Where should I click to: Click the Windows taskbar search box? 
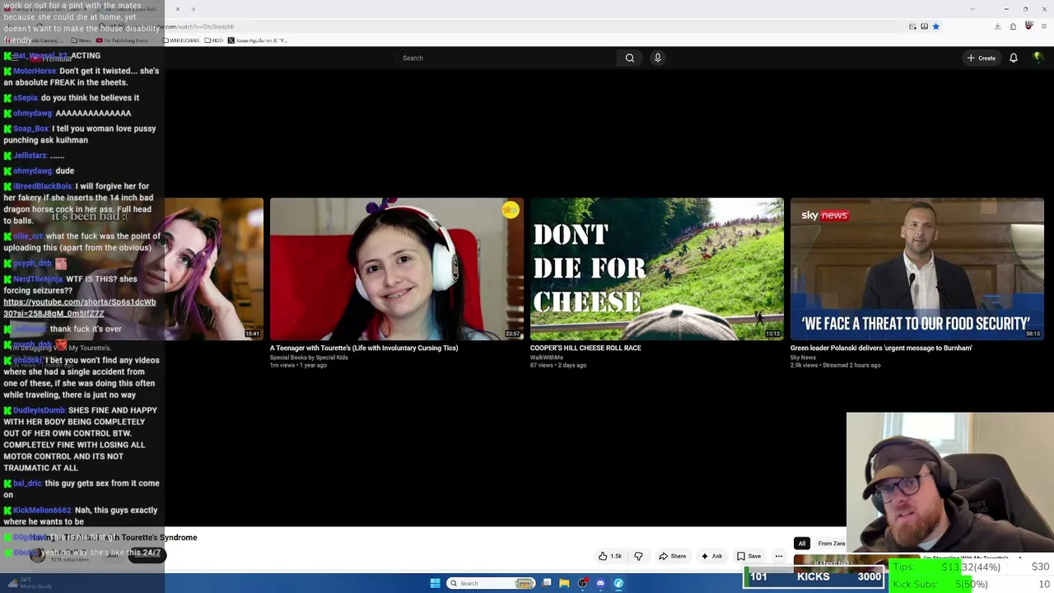point(492,583)
